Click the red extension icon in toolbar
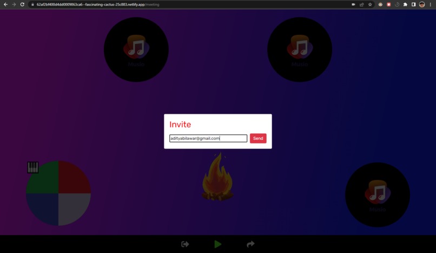 pos(389,4)
